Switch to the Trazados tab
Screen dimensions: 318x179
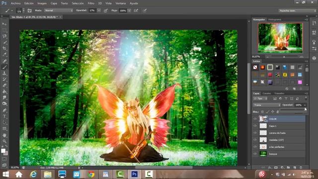click(279, 93)
